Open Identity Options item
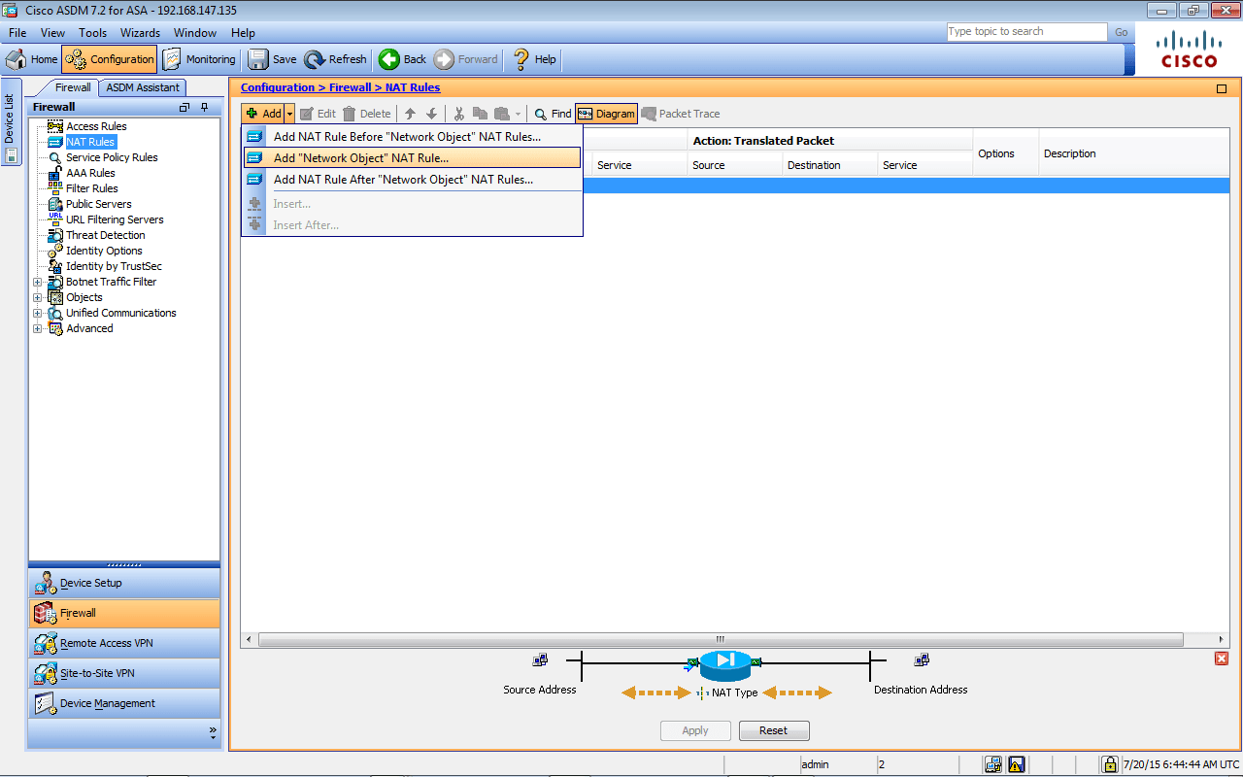The width and height of the screenshot is (1243, 777). (x=104, y=251)
